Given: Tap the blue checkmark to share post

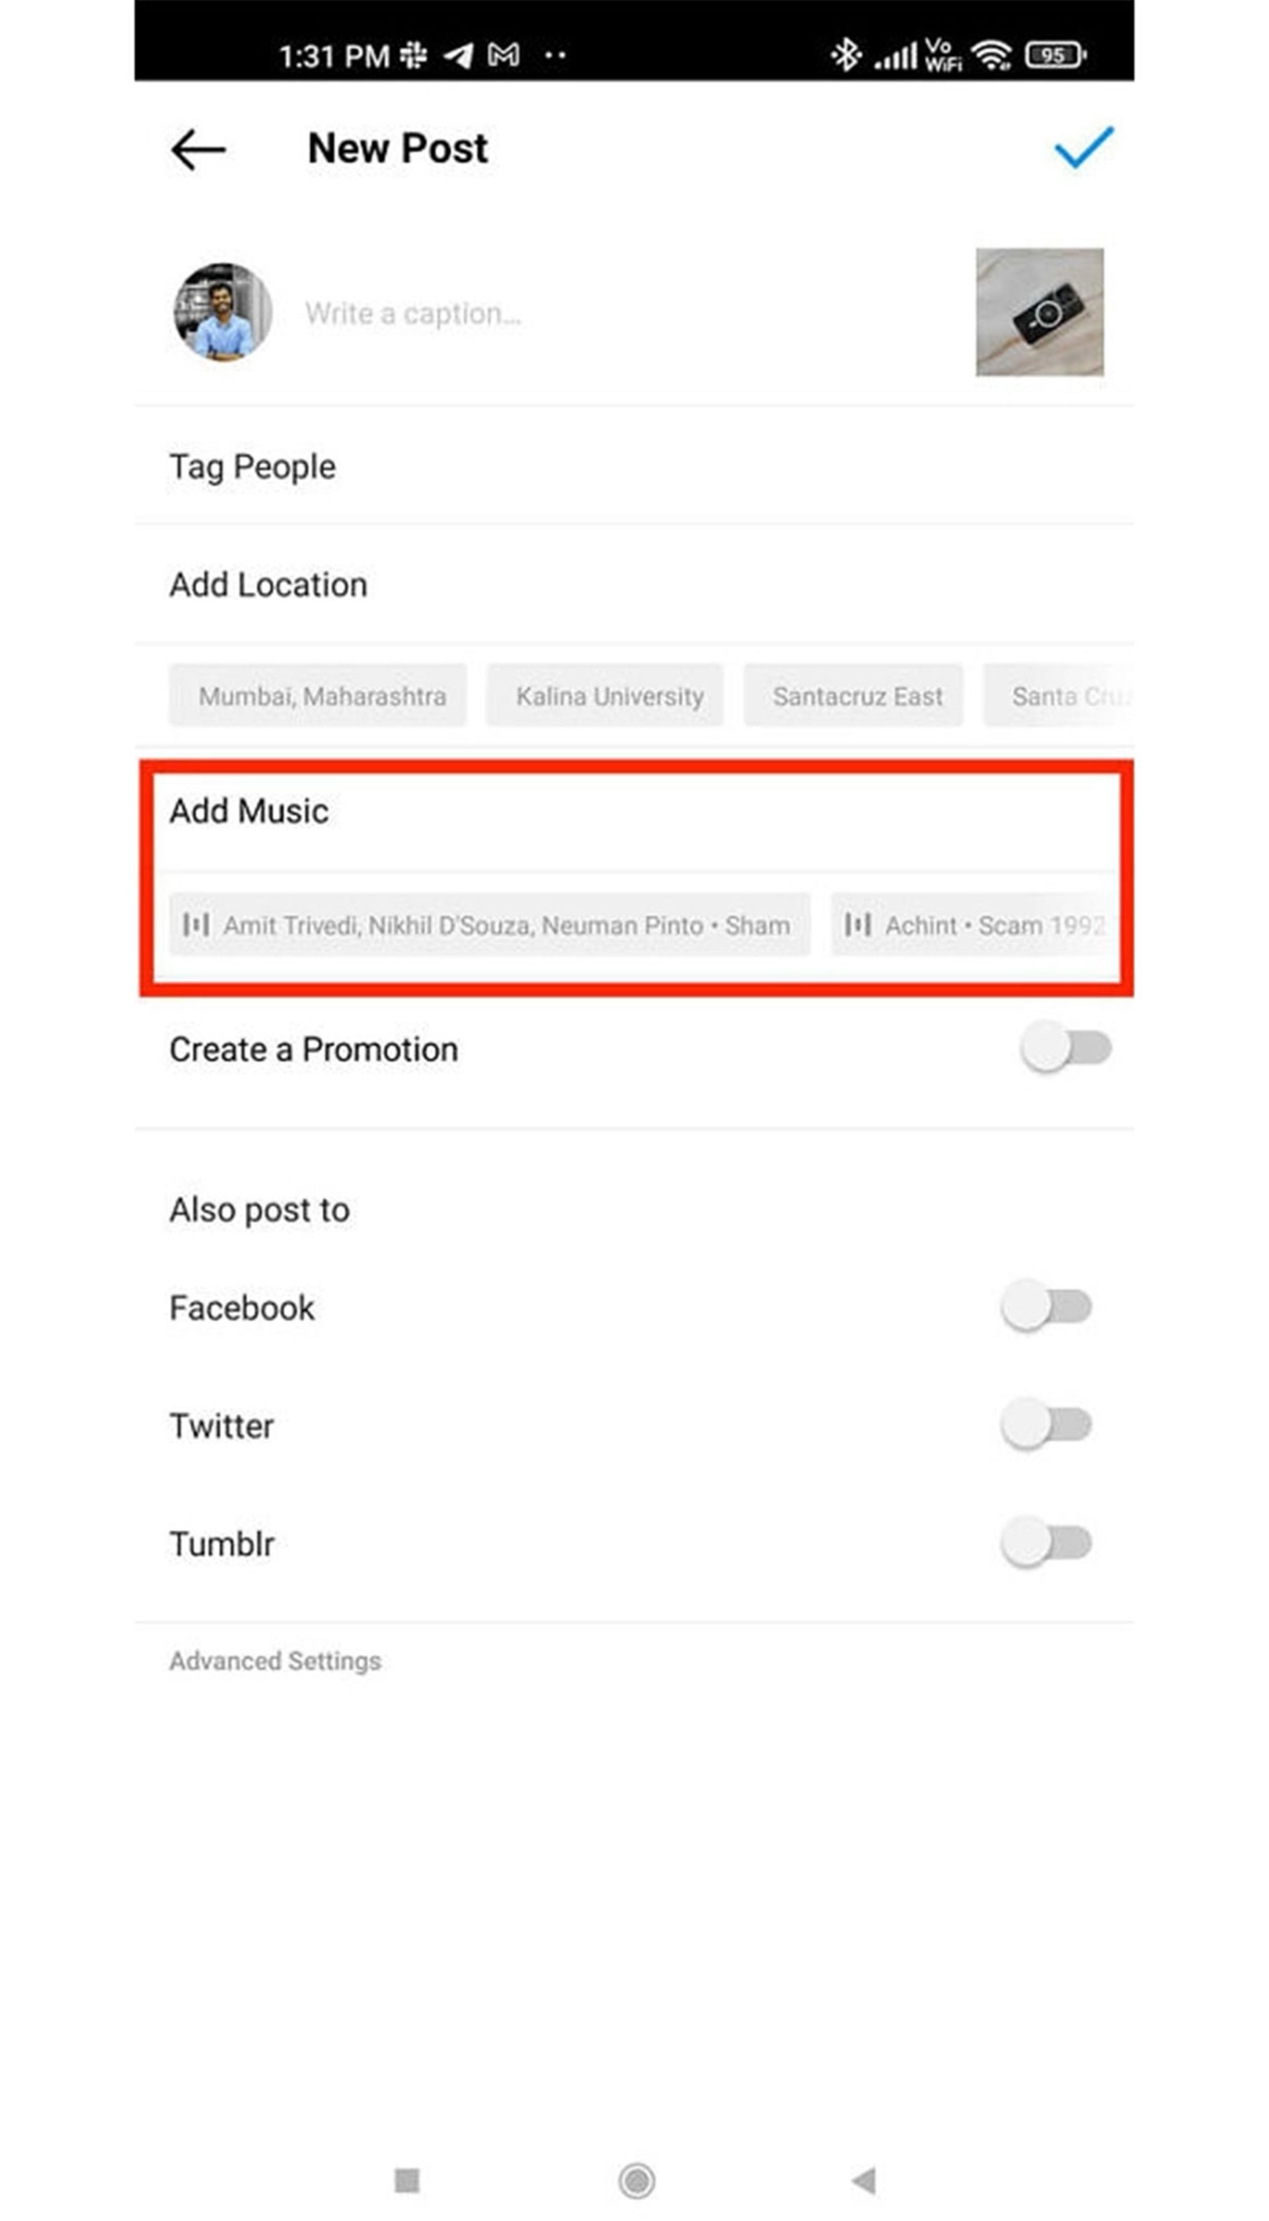Looking at the screenshot, I should 1083,147.
